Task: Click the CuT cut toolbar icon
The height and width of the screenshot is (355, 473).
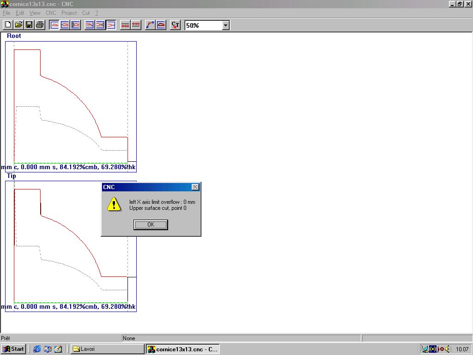Action: 175,25
